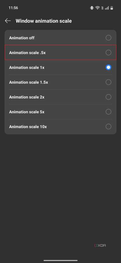
Task: Tap the vibrate mode status icon
Action: tap(92, 8)
